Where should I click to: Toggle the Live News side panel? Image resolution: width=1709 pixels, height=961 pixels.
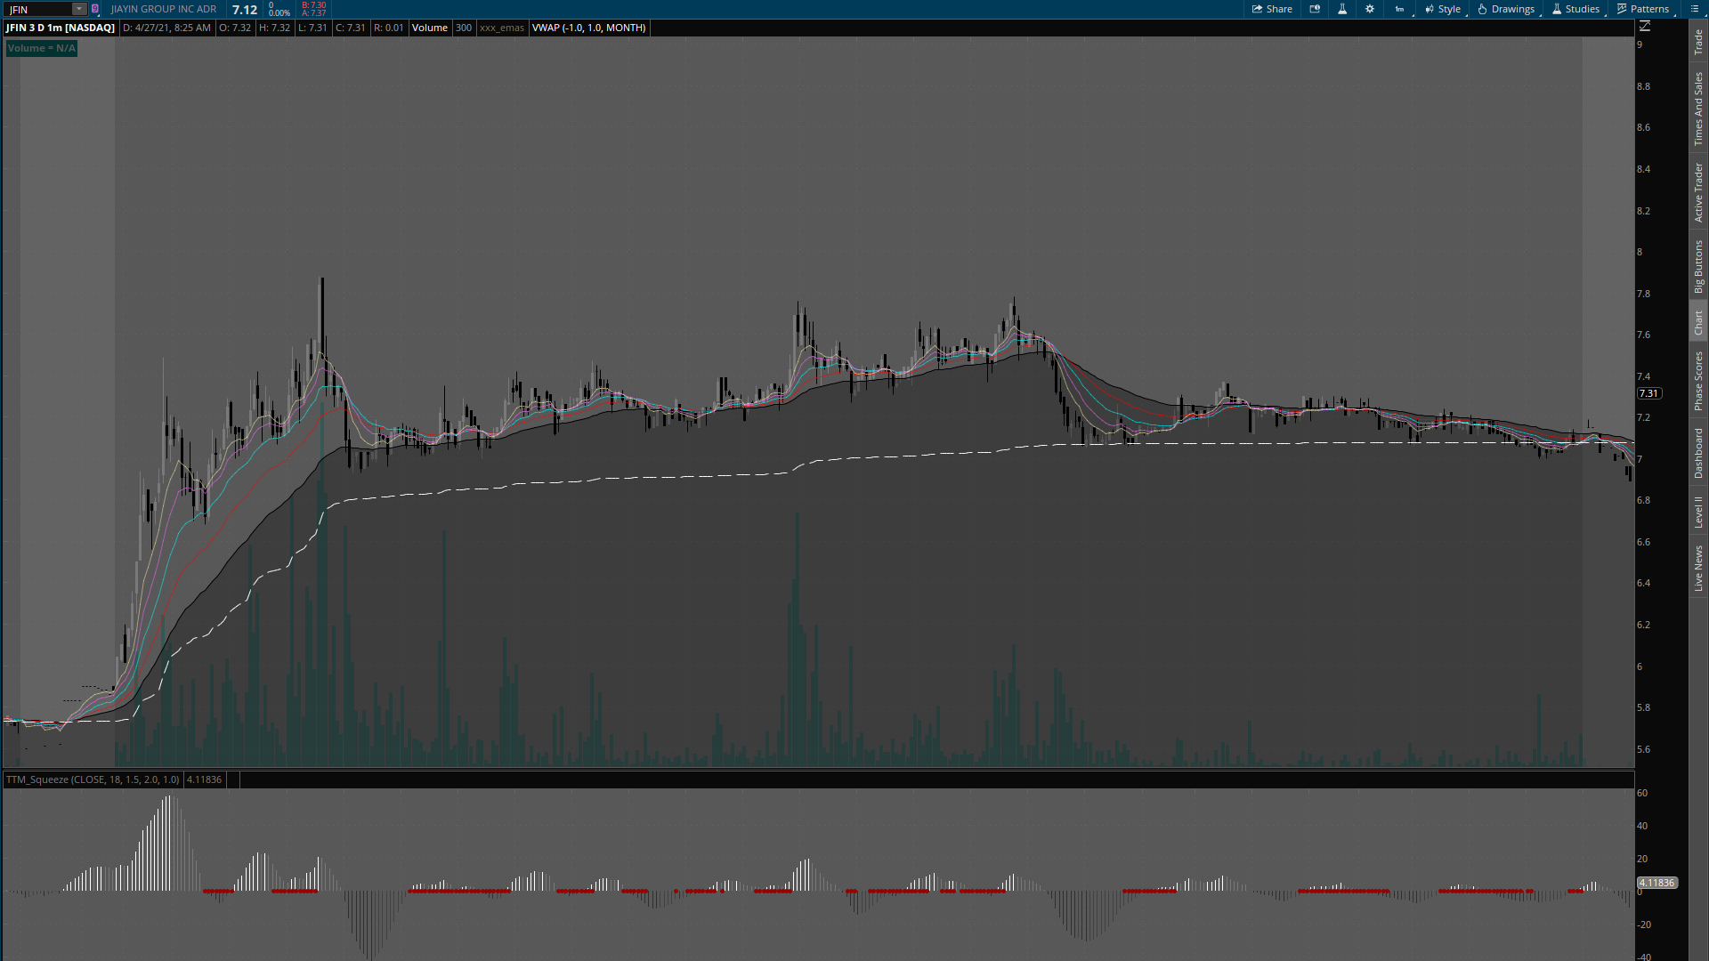1698,569
